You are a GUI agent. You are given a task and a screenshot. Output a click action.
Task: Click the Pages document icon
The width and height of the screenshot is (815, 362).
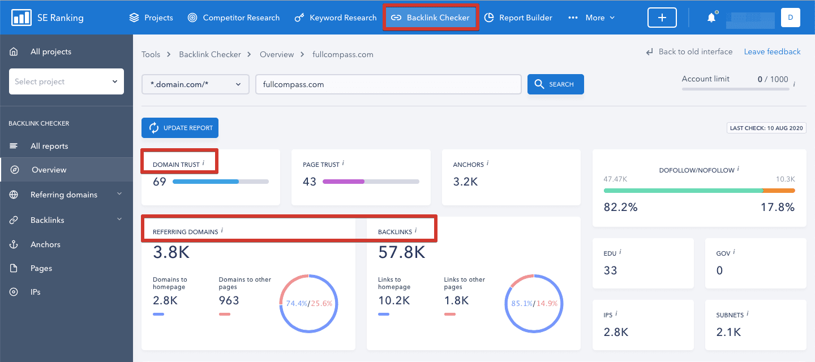tap(14, 268)
